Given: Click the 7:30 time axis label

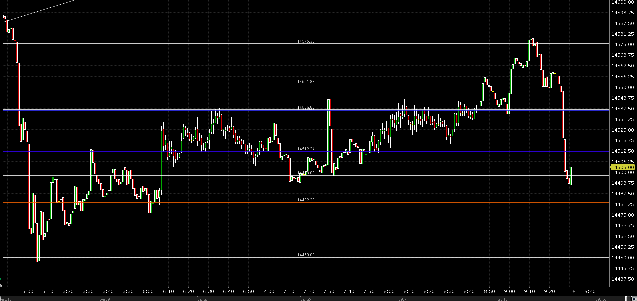Looking at the screenshot, I should (x=329, y=291).
